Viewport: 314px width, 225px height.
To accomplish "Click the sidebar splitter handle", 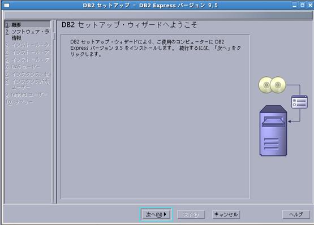I will 54,36.
